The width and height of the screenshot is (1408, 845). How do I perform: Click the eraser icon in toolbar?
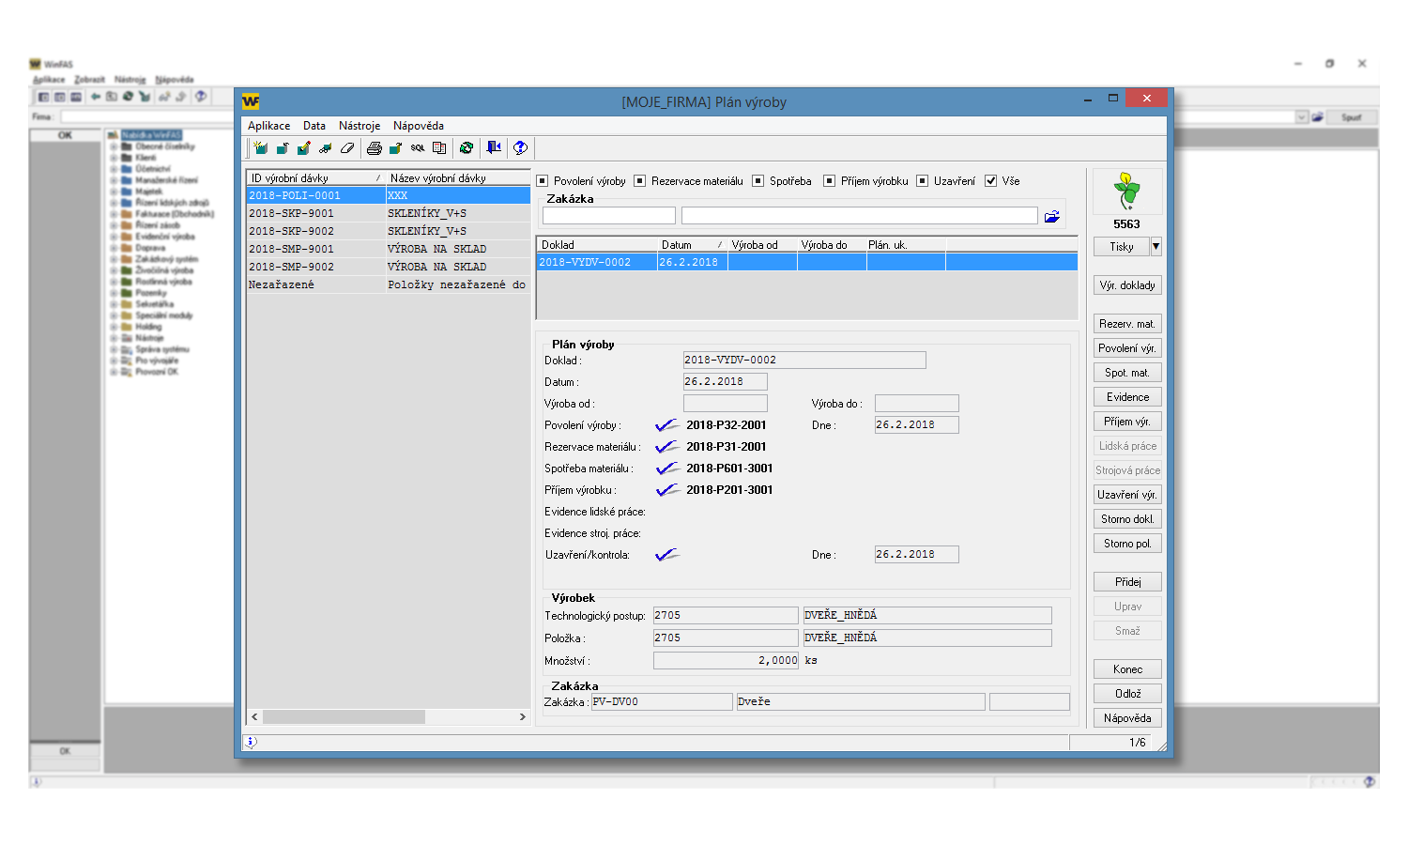[x=347, y=148]
